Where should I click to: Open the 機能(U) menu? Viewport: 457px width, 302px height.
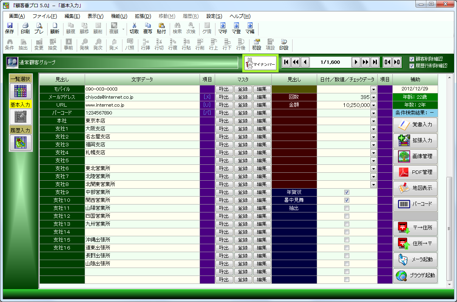click(119, 16)
